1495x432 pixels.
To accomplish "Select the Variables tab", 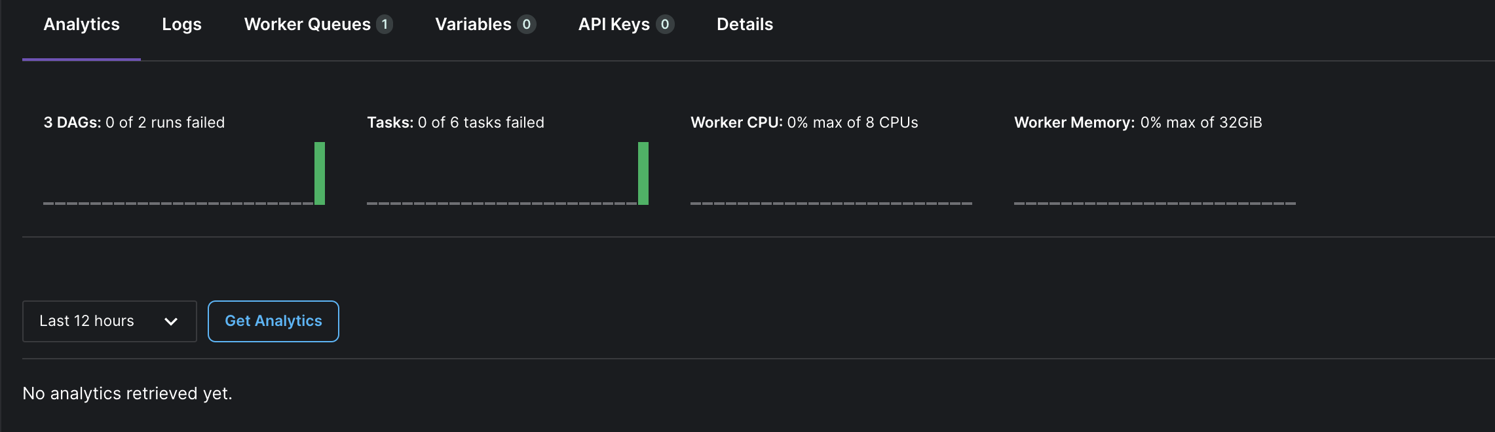I will coord(472,24).
